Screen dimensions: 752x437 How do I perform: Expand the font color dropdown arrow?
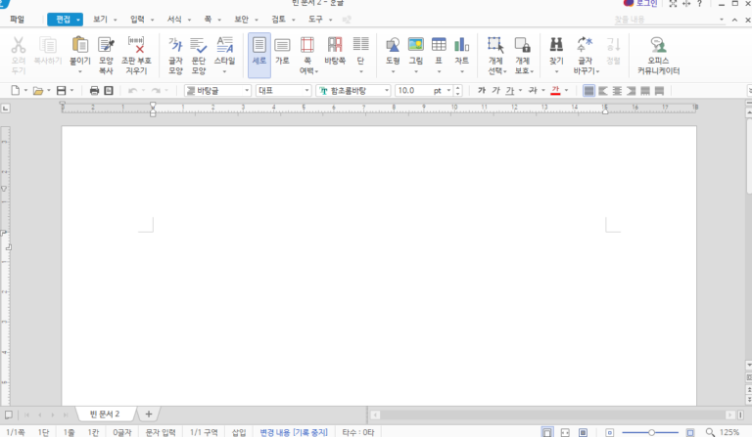566,91
